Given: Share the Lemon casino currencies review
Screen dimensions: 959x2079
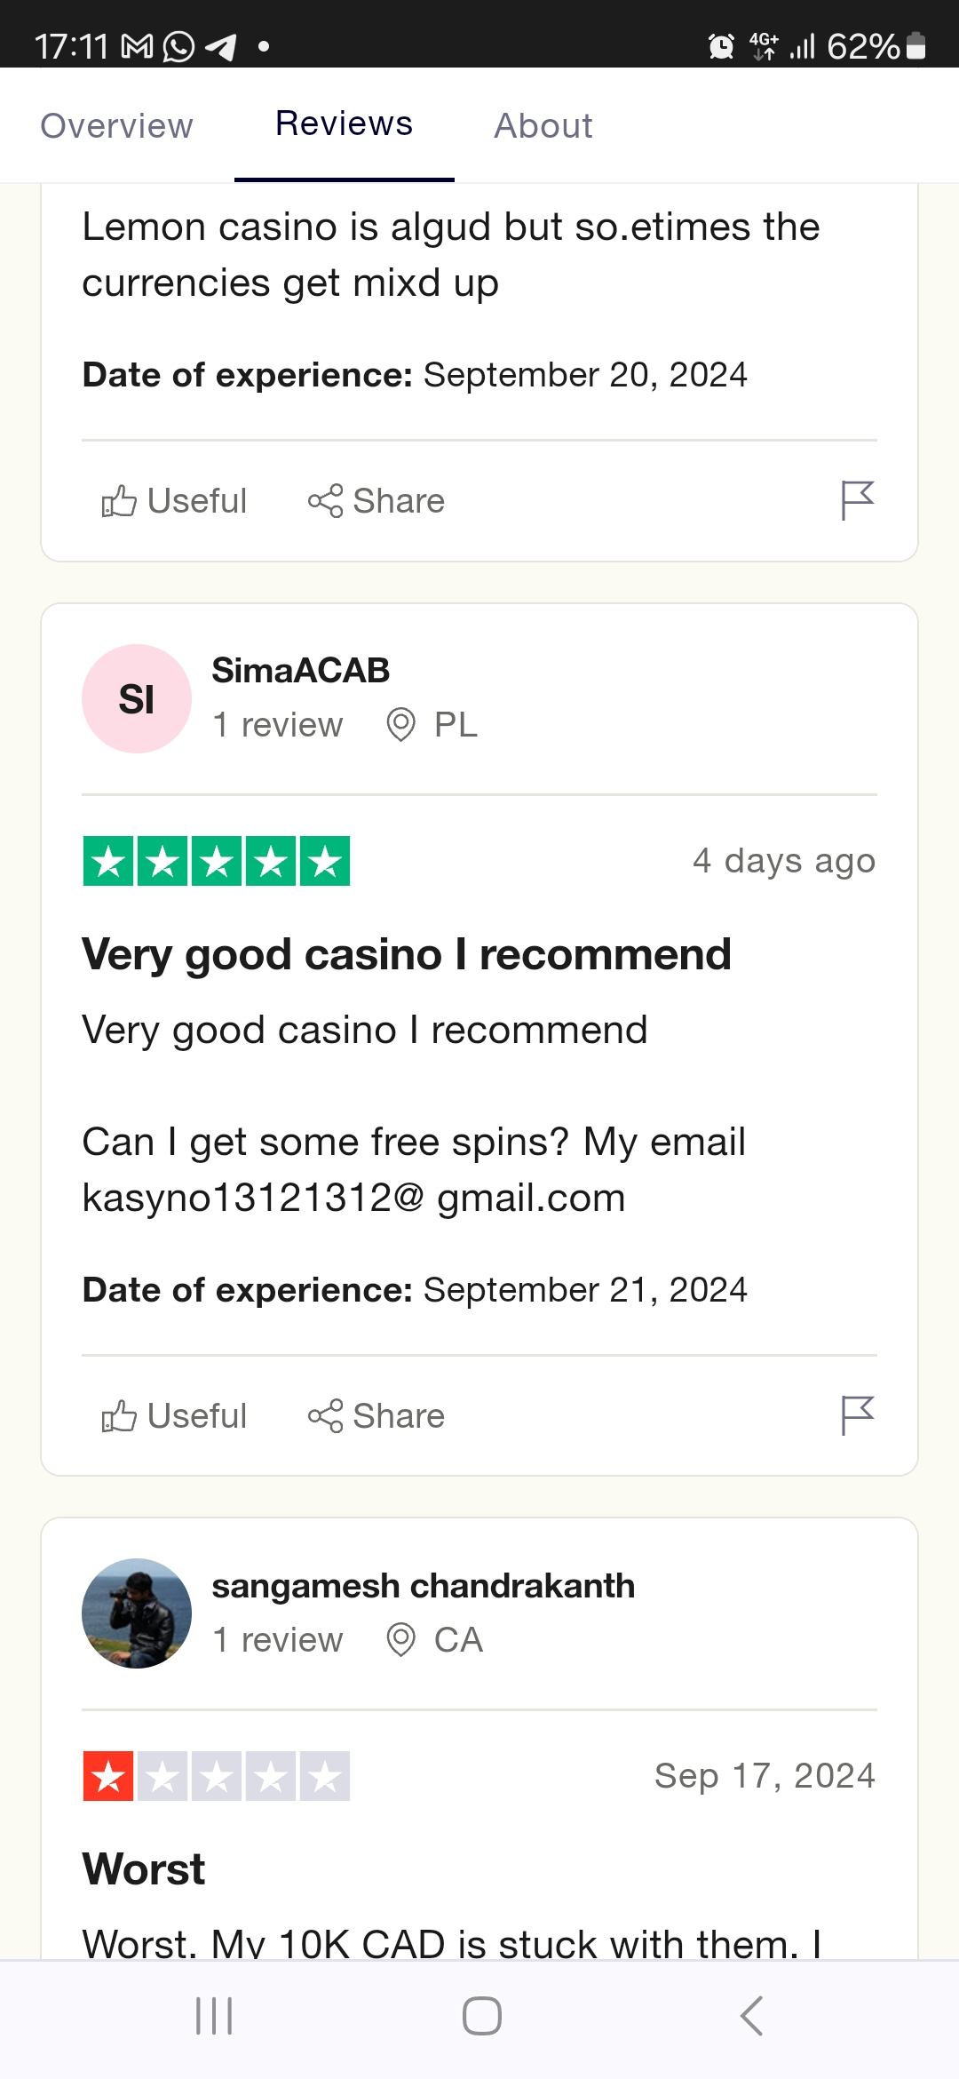Looking at the screenshot, I should click(x=376, y=501).
